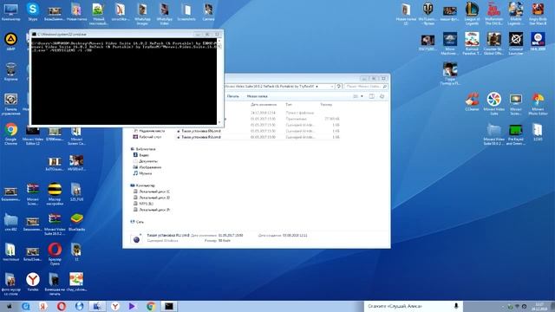The image size is (555, 312).
Task: Launch League of Legends desktop icon
Action: 472,14
